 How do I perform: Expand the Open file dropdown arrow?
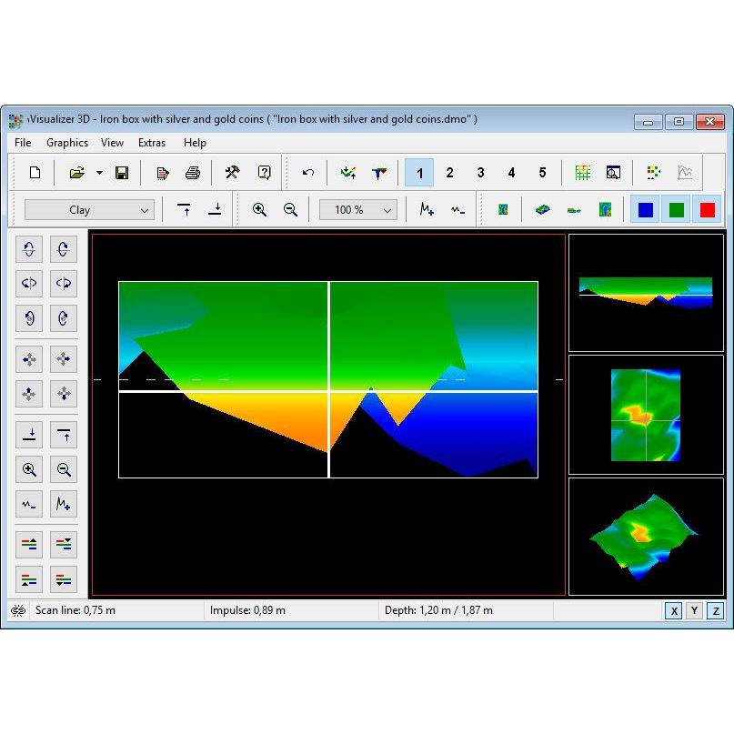tap(99, 173)
